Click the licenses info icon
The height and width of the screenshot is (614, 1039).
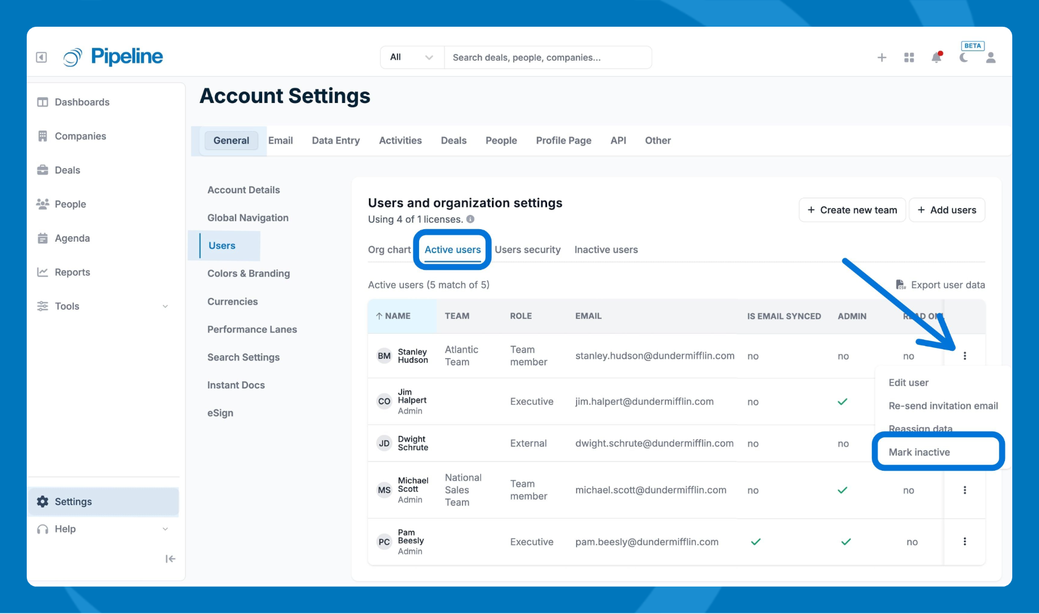[470, 219]
